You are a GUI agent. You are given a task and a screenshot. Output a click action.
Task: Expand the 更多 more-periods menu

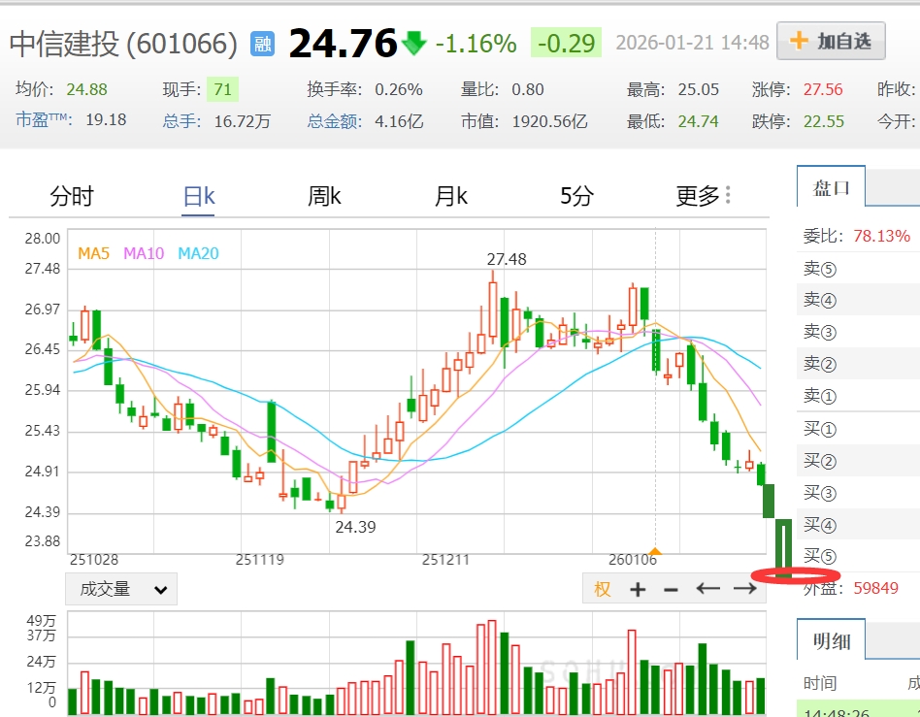click(x=703, y=196)
